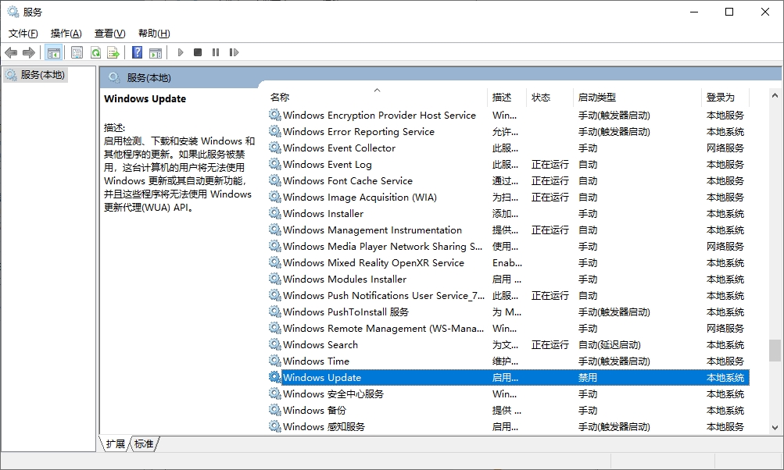
Task: Sort by the 名称 column header
Action: 280,98
